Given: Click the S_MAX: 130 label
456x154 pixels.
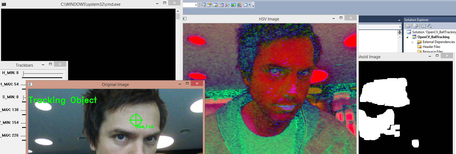Looking at the screenshot, I should (x=10, y=110).
